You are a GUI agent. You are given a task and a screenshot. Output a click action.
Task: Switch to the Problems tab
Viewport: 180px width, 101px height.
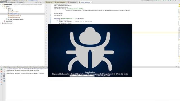(20, 2)
